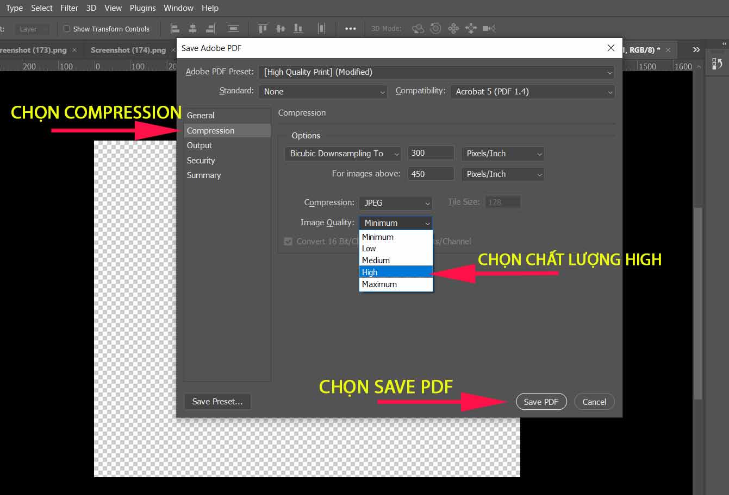Click the Align top edges icon
This screenshot has width=729, height=495.
(263, 28)
